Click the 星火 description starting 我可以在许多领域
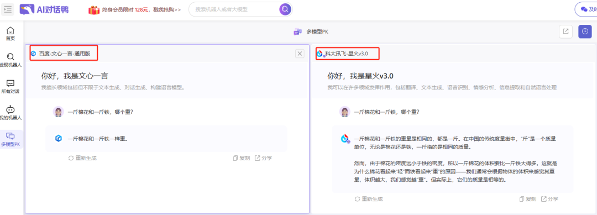 [442, 87]
